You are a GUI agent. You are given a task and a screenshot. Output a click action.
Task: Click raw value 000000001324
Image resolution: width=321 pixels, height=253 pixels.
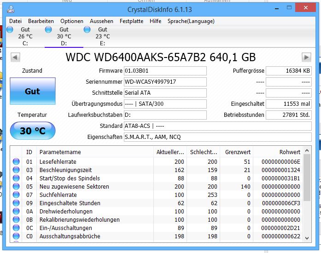(x=280, y=170)
